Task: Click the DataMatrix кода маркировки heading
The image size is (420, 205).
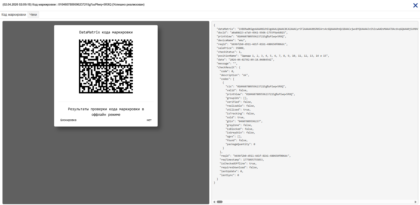Action: point(106,32)
